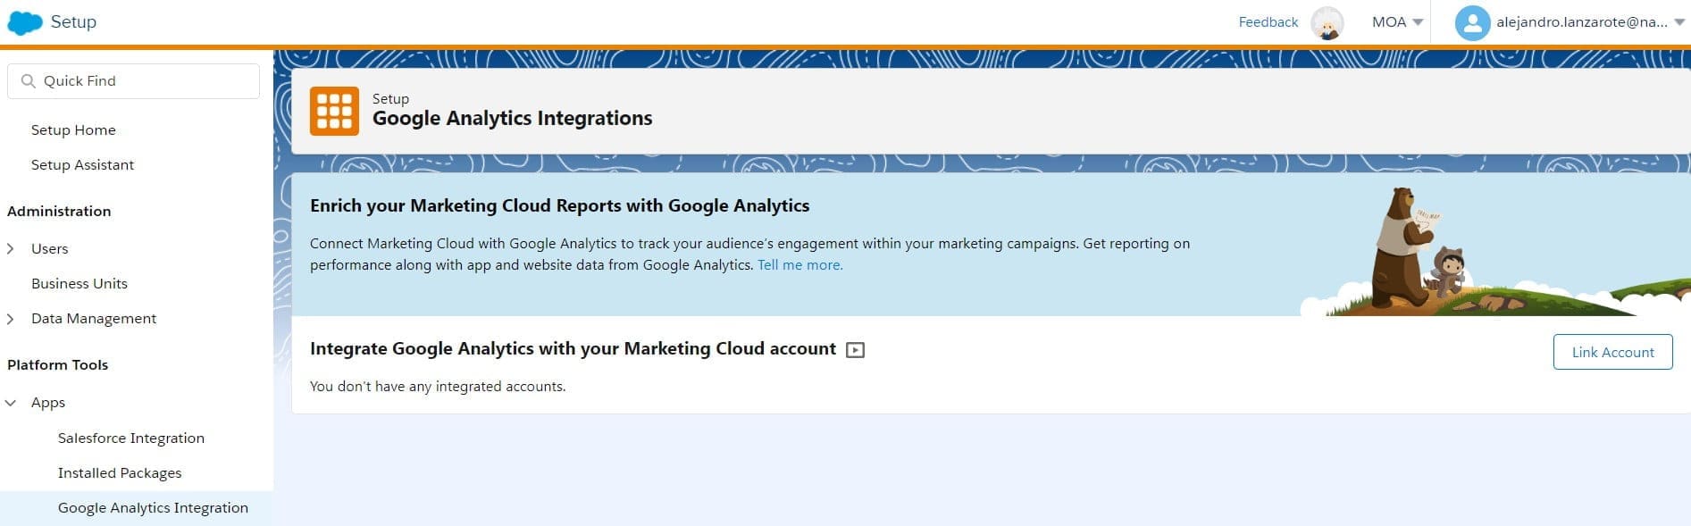
Task: Open Setup Home in sidebar
Action: point(73,130)
